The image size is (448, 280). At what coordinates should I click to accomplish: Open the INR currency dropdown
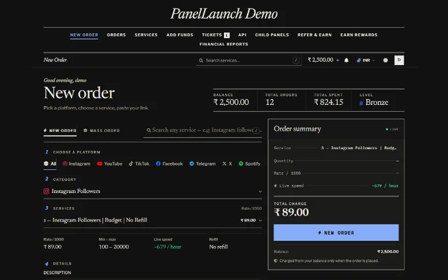tap(366, 60)
